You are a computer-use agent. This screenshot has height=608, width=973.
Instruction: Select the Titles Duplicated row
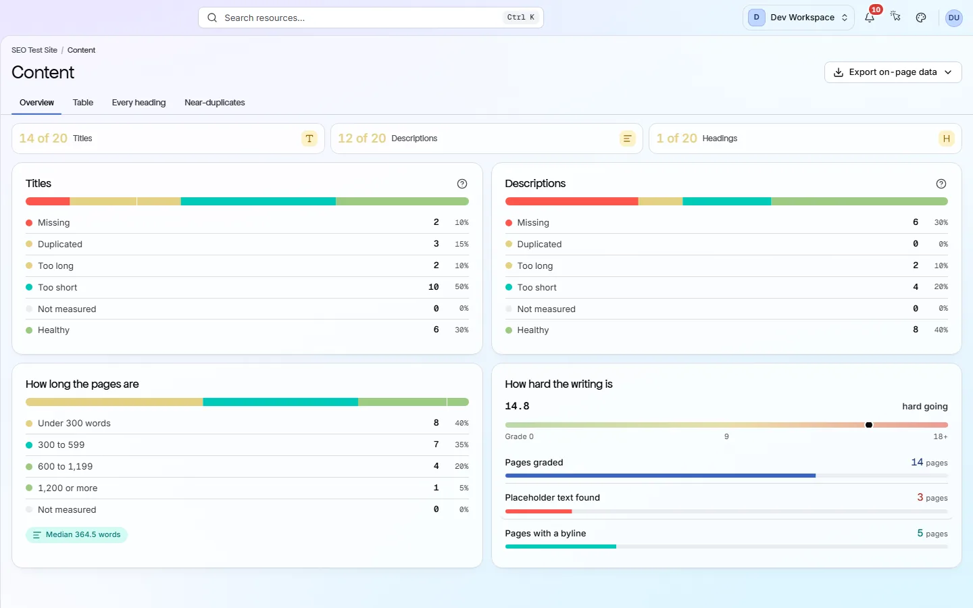(x=247, y=244)
